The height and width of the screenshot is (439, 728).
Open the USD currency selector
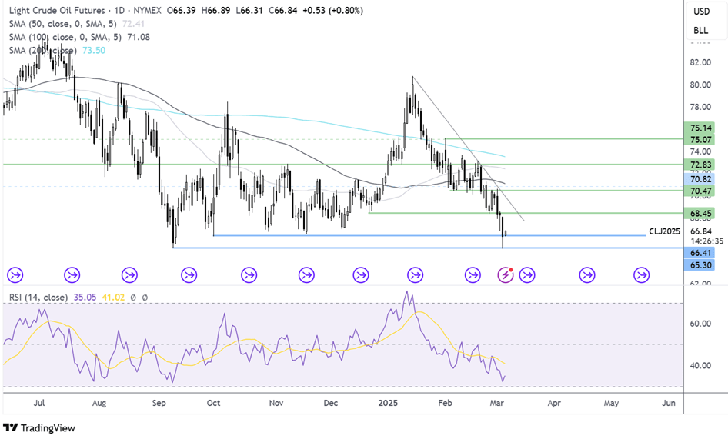(x=702, y=12)
